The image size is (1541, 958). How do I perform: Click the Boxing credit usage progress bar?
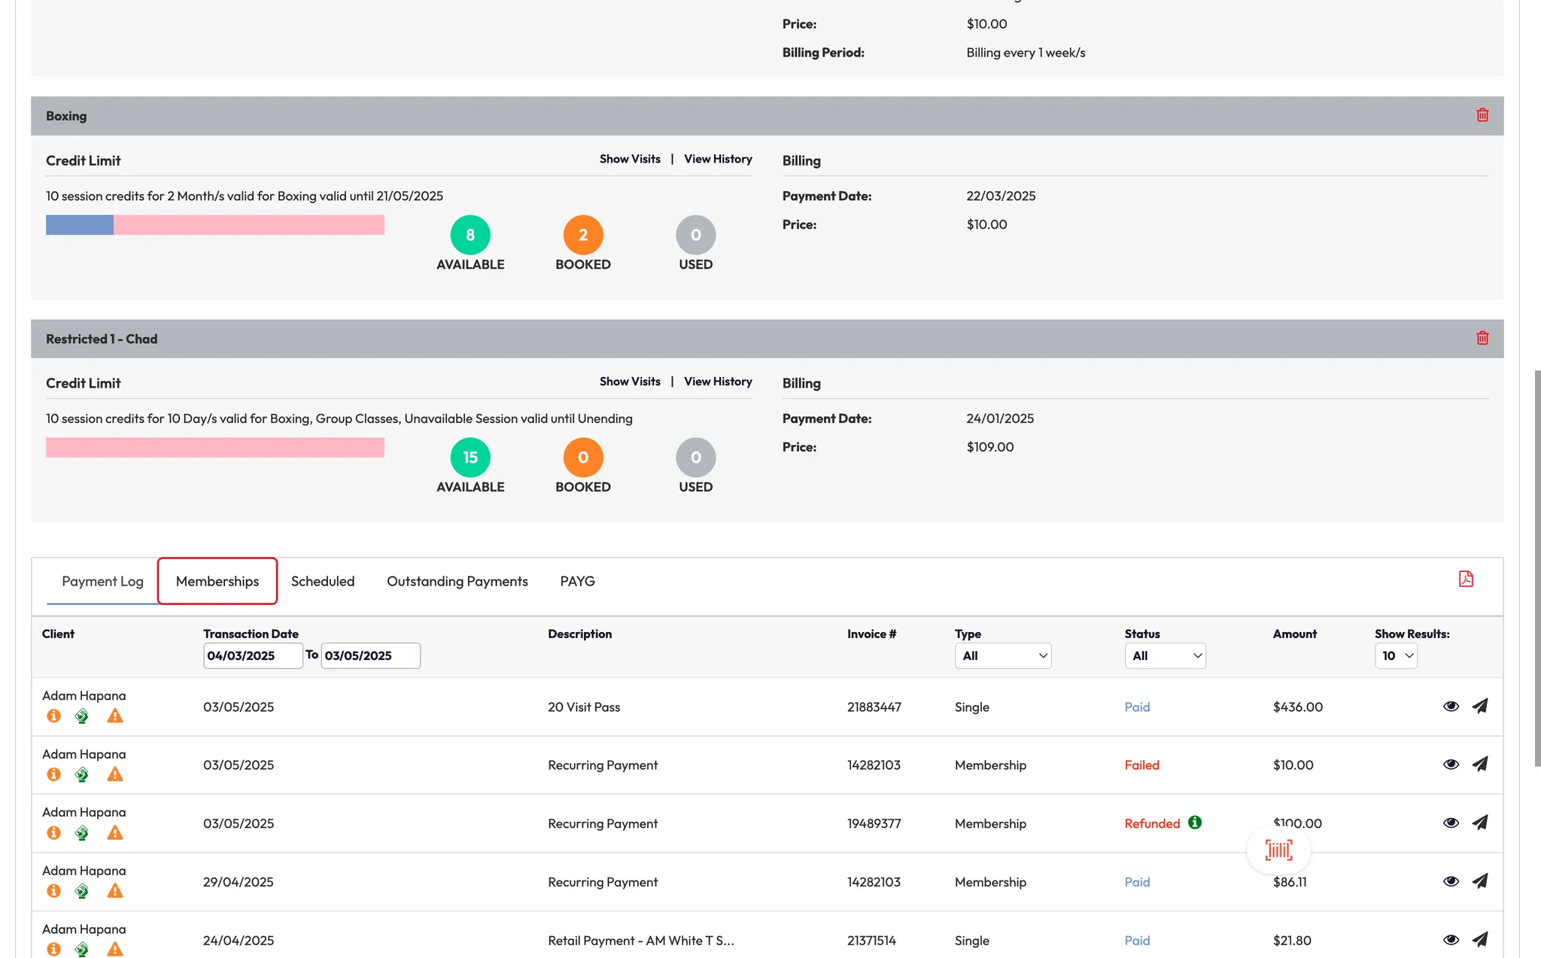[214, 225]
